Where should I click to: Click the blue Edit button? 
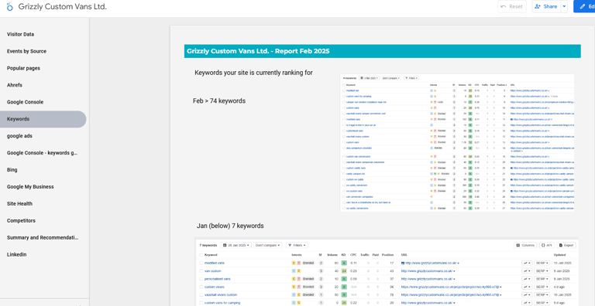[x=584, y=6]
